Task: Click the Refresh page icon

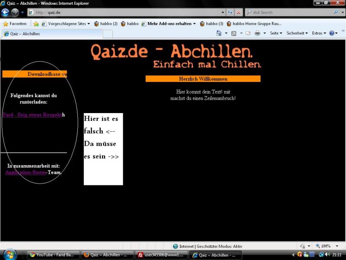Action: coord(230,13)
